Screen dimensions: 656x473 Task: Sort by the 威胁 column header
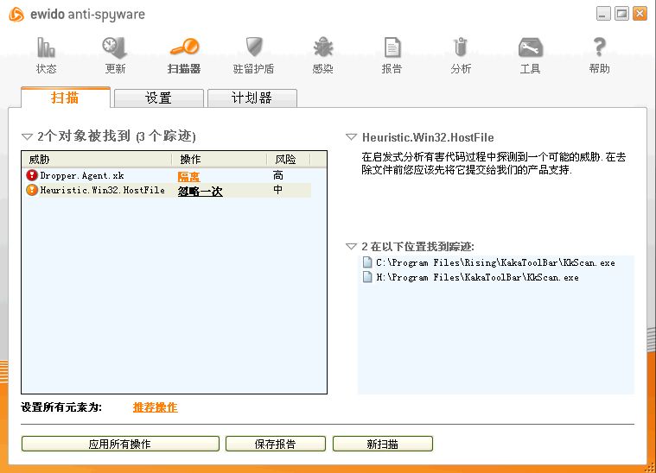(x=97, y=159)
